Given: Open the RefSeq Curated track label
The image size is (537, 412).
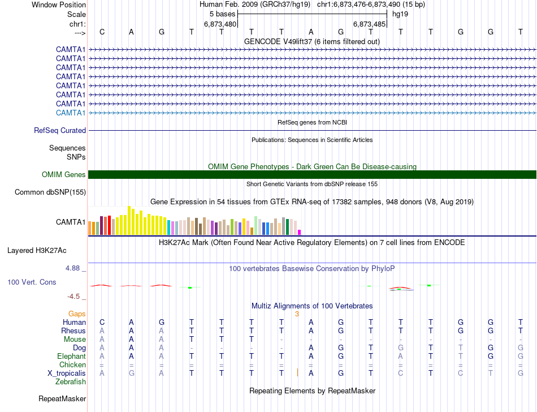Looking at the screenshot, I should coord(59,131).
